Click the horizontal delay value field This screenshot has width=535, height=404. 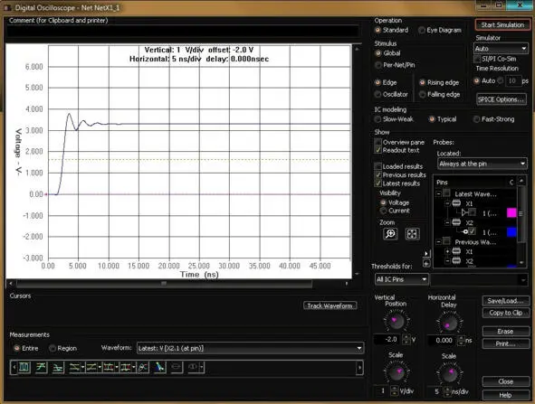444,340
